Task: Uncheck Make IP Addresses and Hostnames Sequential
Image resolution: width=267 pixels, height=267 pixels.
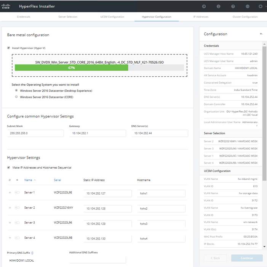Action: 9,167
